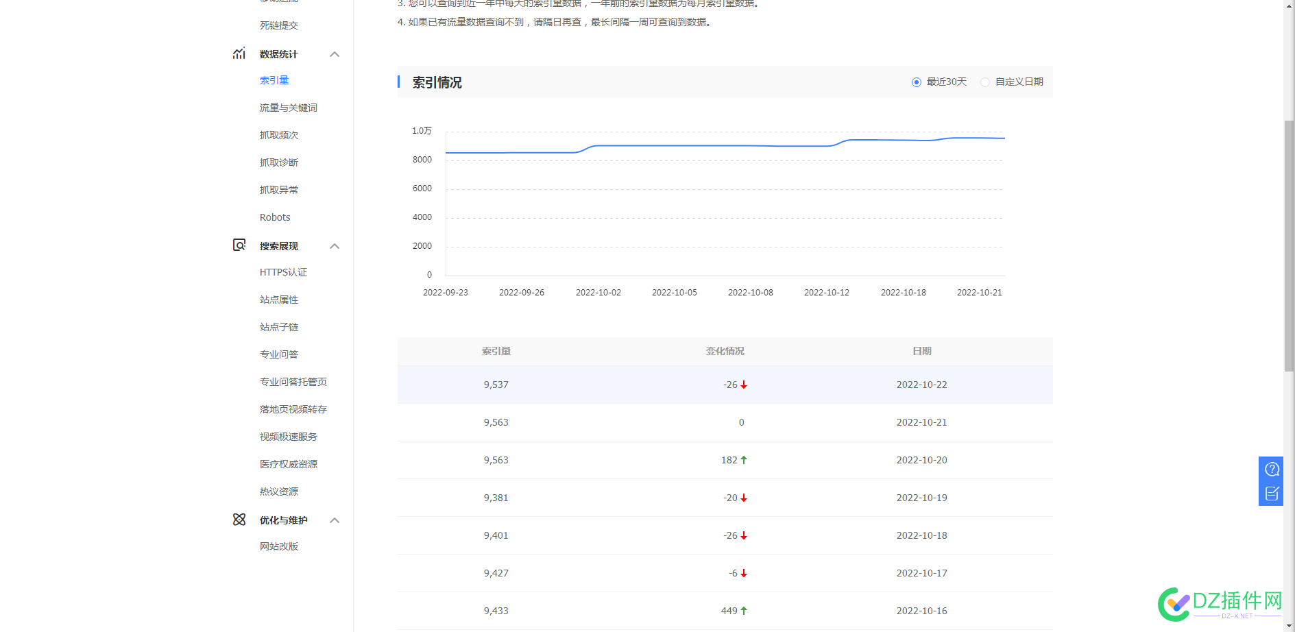This screenshot has height=632, width=1295.
Task: Open 热议资源 in sidebar
Action: point(279,491)
